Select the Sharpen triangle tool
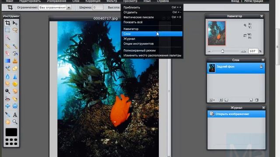Viewport: 280px width, 157px height. click(15, 77)
